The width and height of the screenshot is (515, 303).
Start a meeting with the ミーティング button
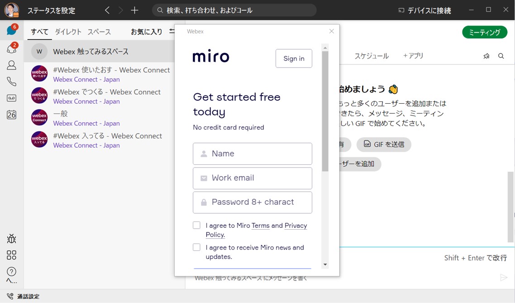tap(485, 32)
